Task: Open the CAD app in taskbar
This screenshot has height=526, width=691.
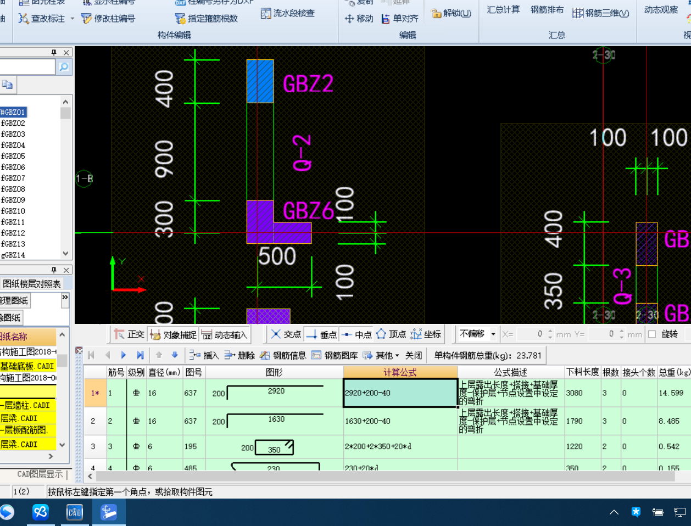Action: (x=74, y=512)
